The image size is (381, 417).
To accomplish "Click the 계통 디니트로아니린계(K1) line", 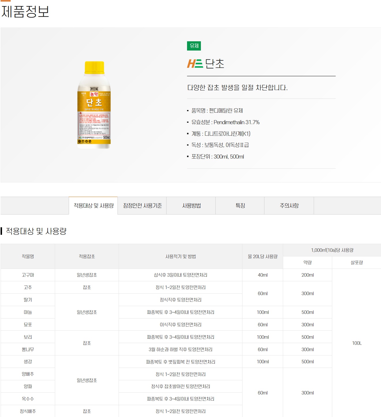I will (x=221, y=134).
